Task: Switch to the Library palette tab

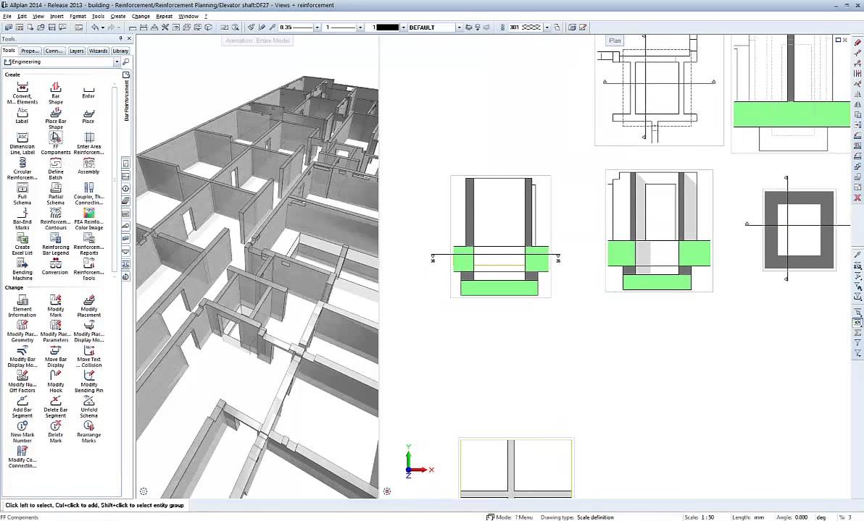Action: click(120, 51)
